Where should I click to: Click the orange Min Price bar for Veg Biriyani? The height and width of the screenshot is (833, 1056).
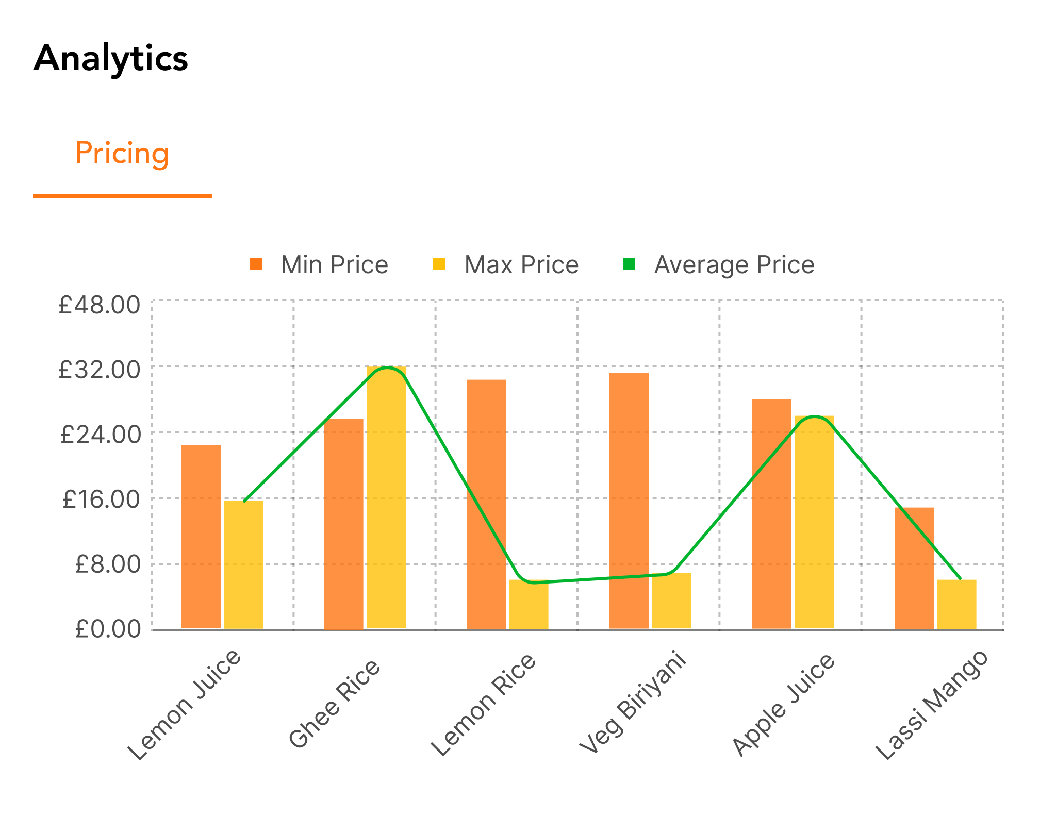629,501
